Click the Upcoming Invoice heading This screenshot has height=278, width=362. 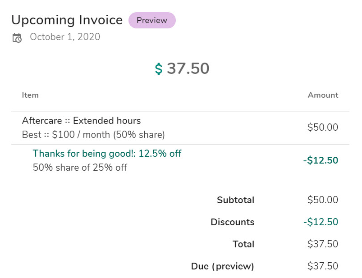point(67,20)
